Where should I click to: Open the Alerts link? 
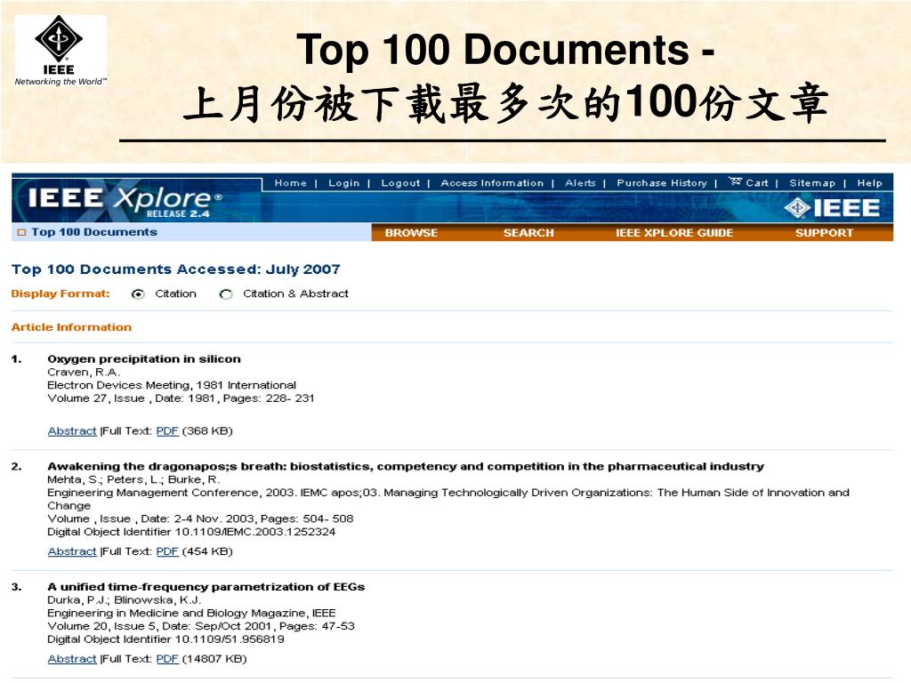(580, 182)
